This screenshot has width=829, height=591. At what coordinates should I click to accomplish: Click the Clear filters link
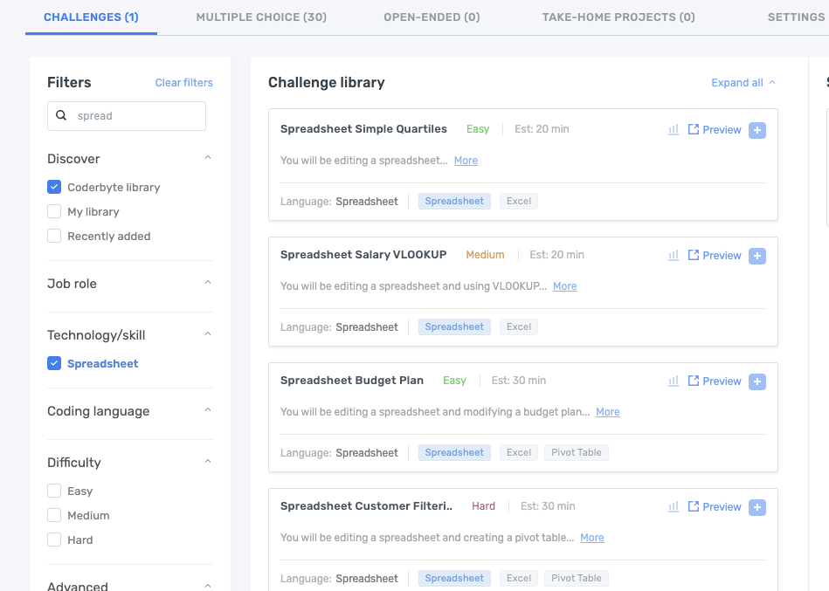(183, 82)
